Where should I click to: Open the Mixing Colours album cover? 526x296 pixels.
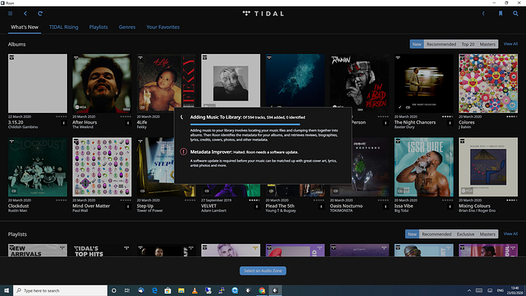click(488, 167)
